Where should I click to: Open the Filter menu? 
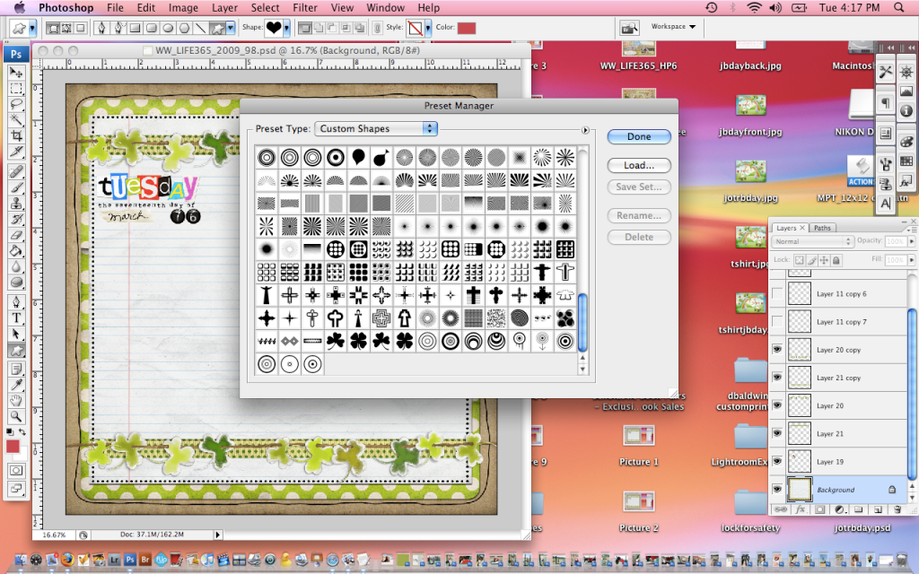pos(304,8)
